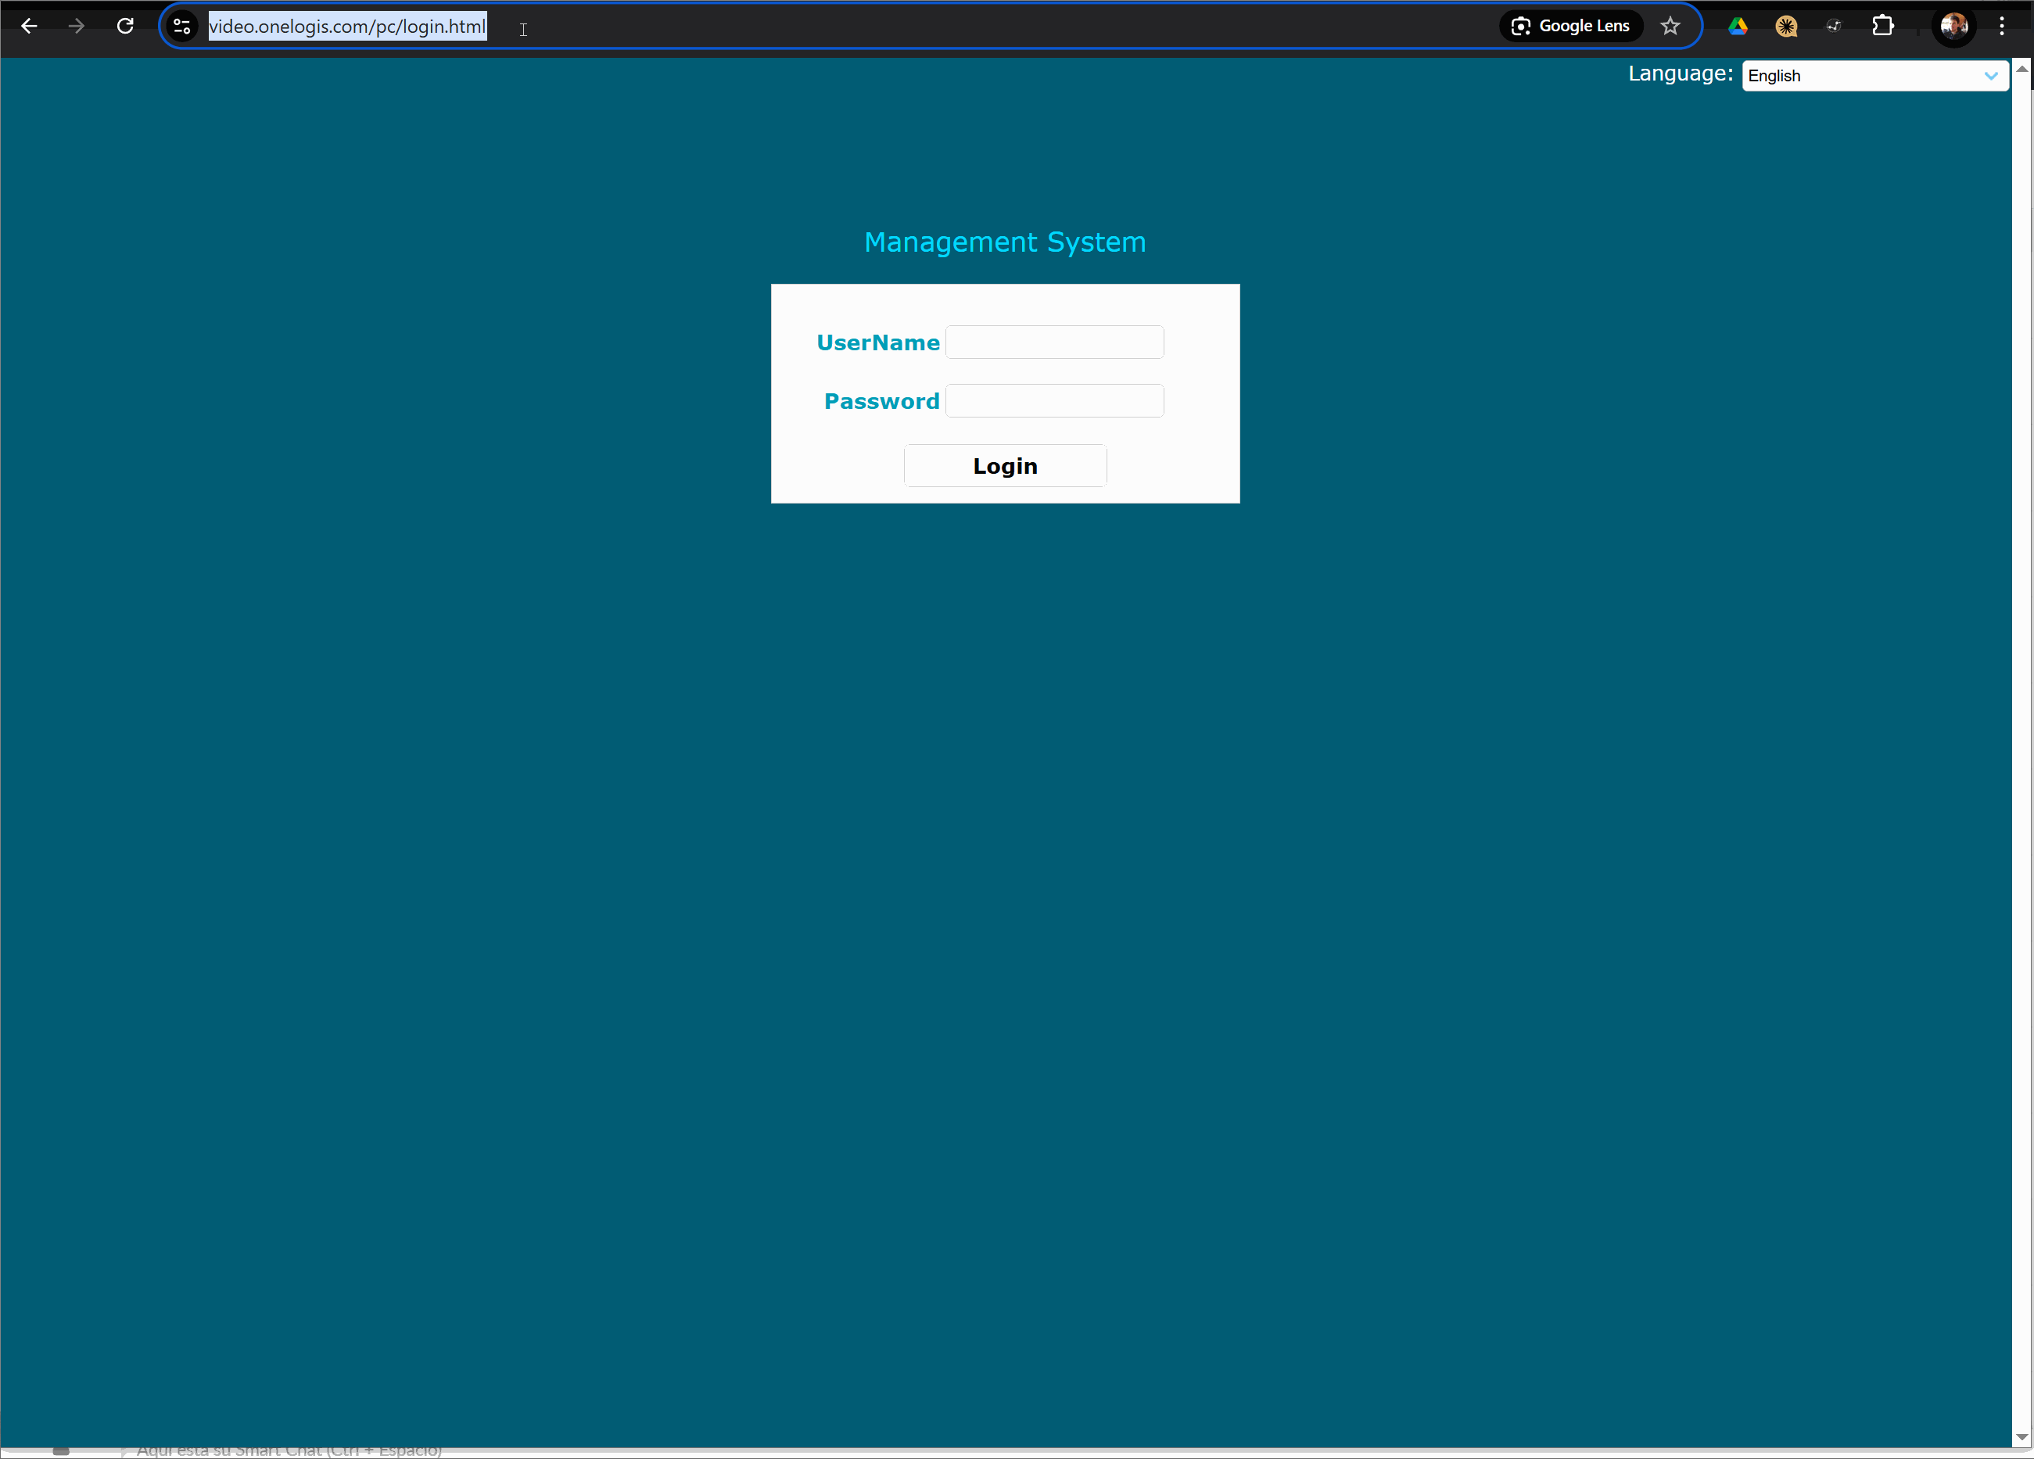Open the tan starburst chat extension
2034x1459 pixels.
click(x=1785, y=26)
